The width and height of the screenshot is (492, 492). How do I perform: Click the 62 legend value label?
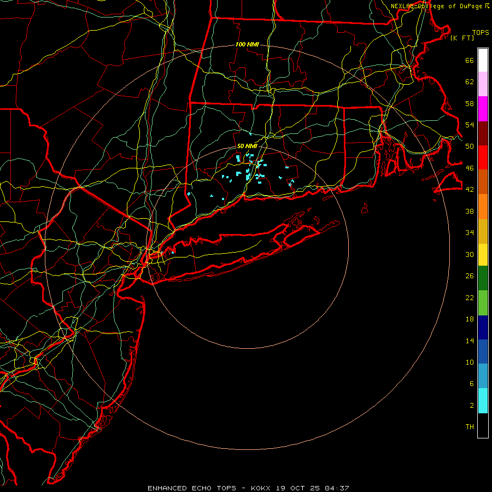[x=470, y=81]
